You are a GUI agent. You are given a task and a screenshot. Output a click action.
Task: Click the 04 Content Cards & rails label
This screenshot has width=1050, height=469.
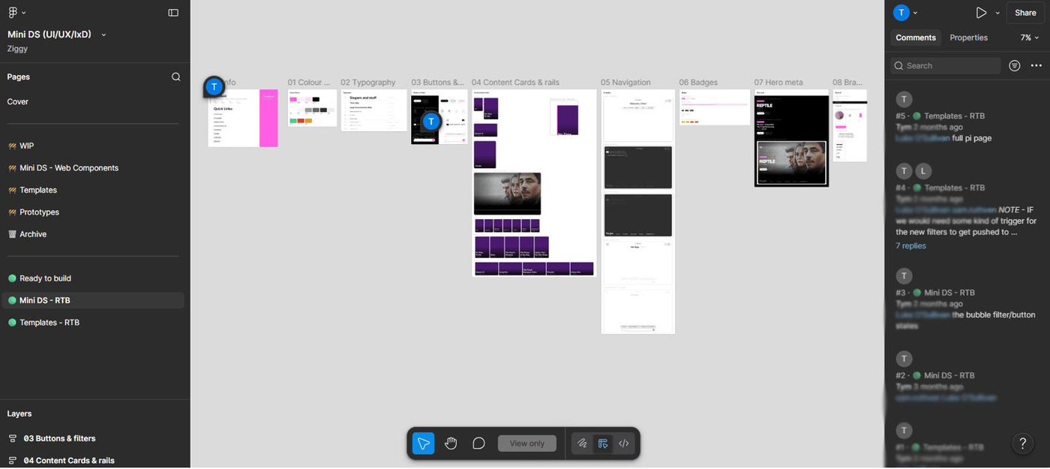(x=516, y=83)
